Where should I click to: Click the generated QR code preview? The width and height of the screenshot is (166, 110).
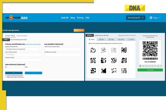point(150,49)
